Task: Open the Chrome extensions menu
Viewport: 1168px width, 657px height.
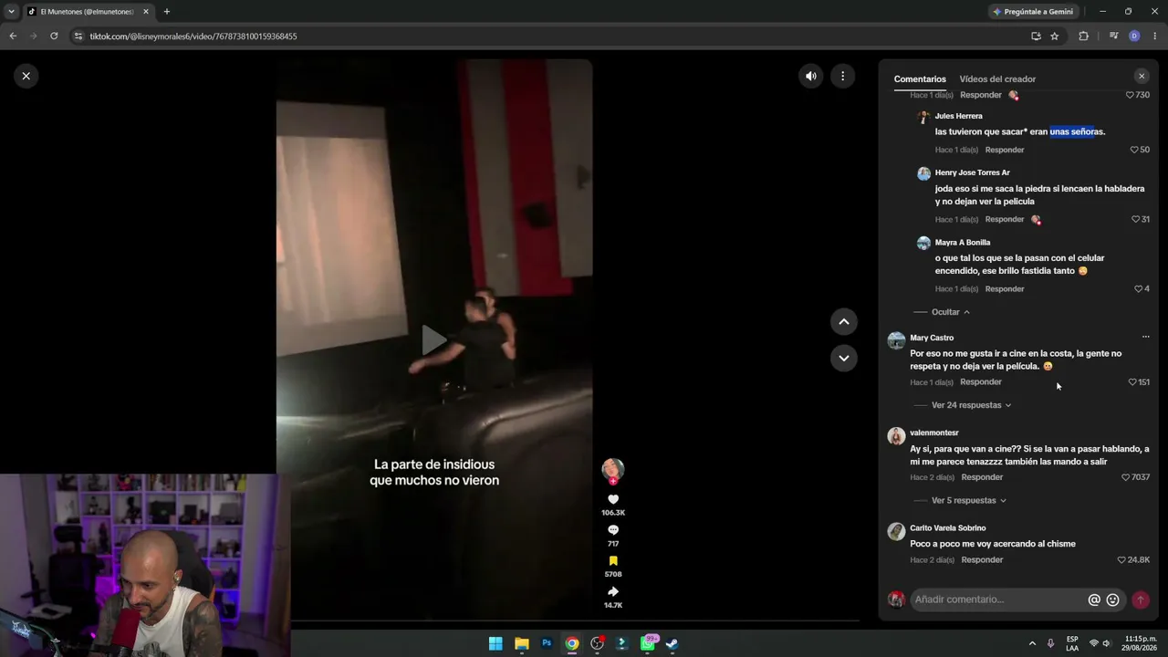Action: click(x=1084, y=36)
